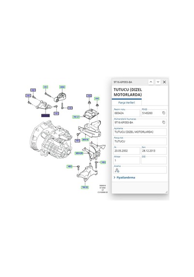Grab the panel resize handle corner
This screenshot has height=277, width=194.
point(166,192)
